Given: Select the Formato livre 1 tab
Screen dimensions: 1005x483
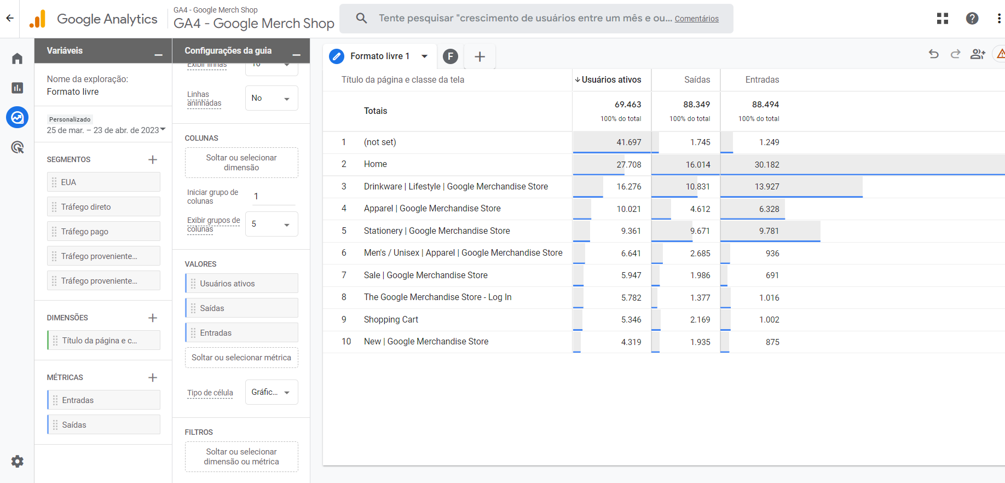Looking at the screenshot, I should [380, 56].
